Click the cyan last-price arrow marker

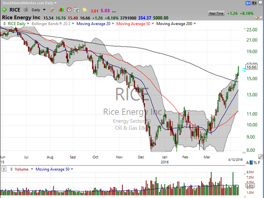click(243, 70)
